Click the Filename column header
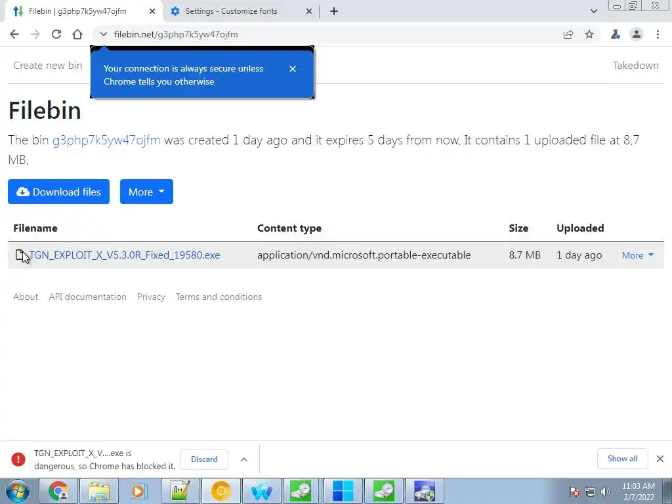 (35, 228)
